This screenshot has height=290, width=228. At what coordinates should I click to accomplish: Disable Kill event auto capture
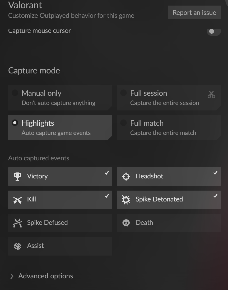pyautogui.click(x=107, y=196)
